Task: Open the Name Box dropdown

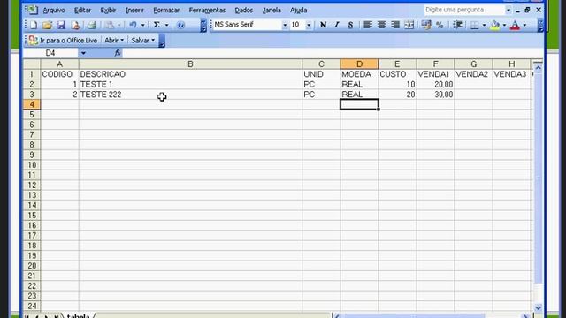Action: point(83,53)
